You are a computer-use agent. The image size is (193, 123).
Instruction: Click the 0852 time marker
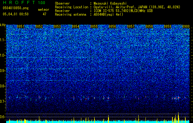pos(39,26)
